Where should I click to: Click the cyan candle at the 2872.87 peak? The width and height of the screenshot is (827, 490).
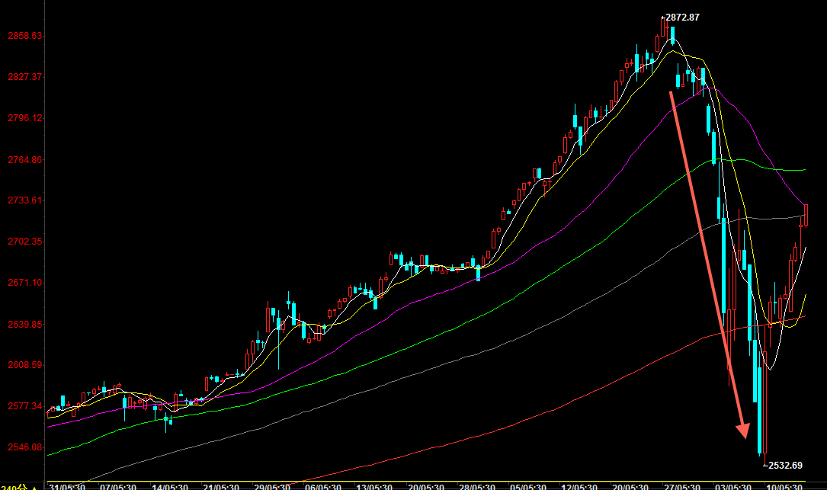pos(672,35)
